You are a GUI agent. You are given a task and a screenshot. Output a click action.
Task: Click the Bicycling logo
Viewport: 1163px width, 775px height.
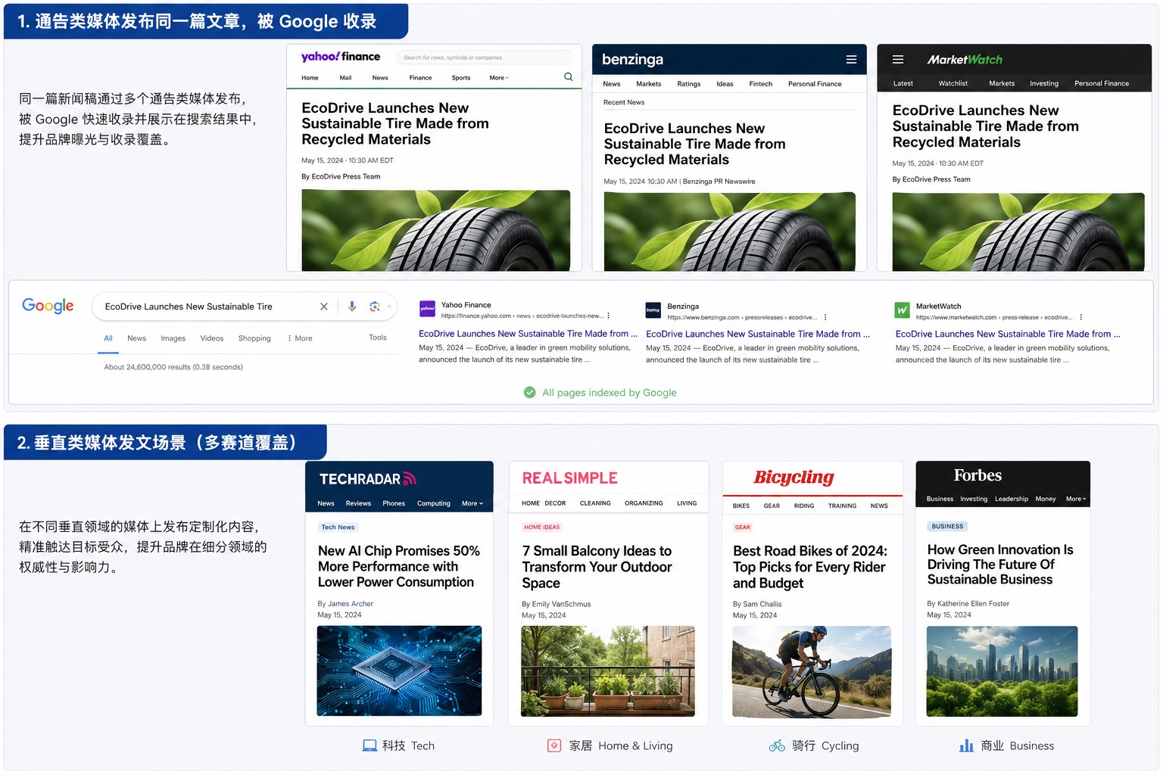point(794,478)
